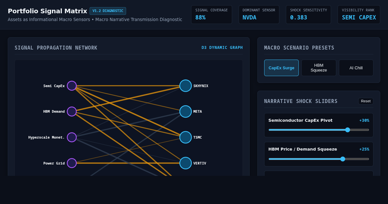Screen dimensions: 388x204
Task: Select the Power Grid node circle
Action: pos(72,163)
